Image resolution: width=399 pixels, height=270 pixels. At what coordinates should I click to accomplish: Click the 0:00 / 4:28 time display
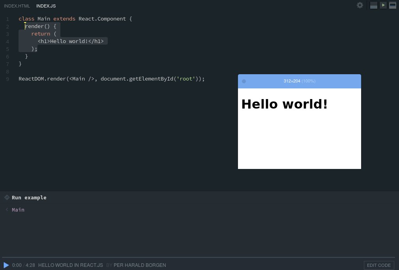[x=23, y=265]
